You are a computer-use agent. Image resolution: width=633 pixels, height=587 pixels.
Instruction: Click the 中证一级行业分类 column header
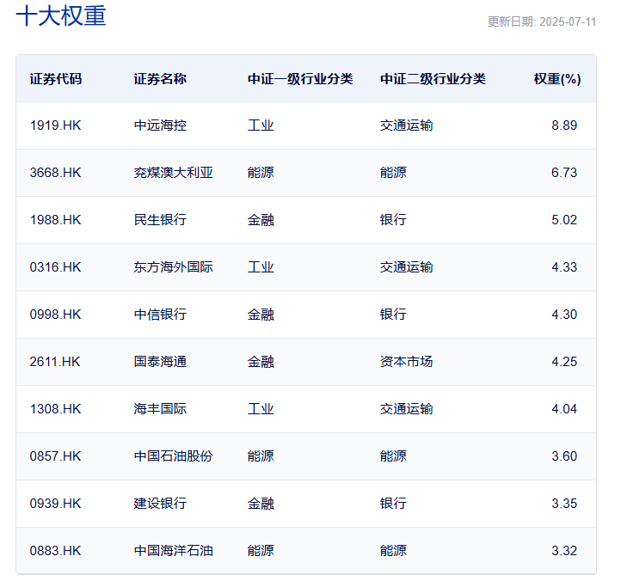[300, 79]
